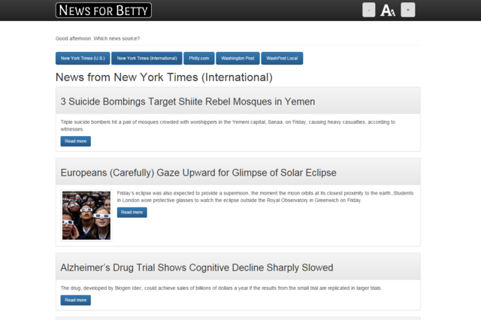Open the News for Betty logo
The height and width of the screenshot is (320, 481).
point(104,10)
